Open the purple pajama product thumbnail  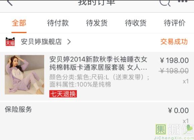24,75
